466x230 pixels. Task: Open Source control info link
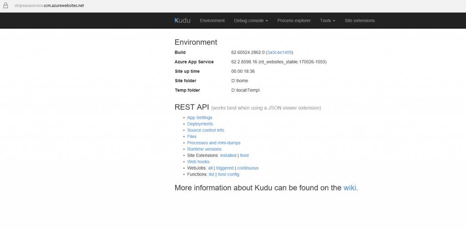pyautogui.click(x=206, y=130)
